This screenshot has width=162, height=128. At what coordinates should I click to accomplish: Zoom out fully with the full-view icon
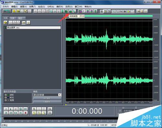tap(44, 109)
